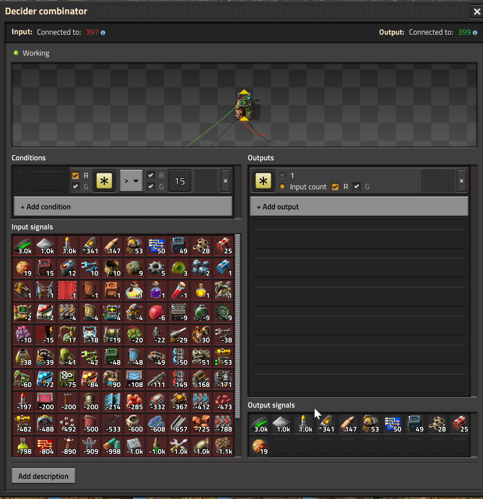Select the red circuit signal showing -804
Screen dimensions: 483x499
pos(45,446)
